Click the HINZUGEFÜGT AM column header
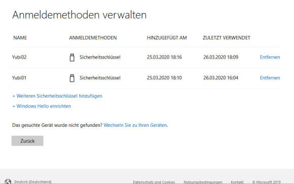 click(167, 38)
